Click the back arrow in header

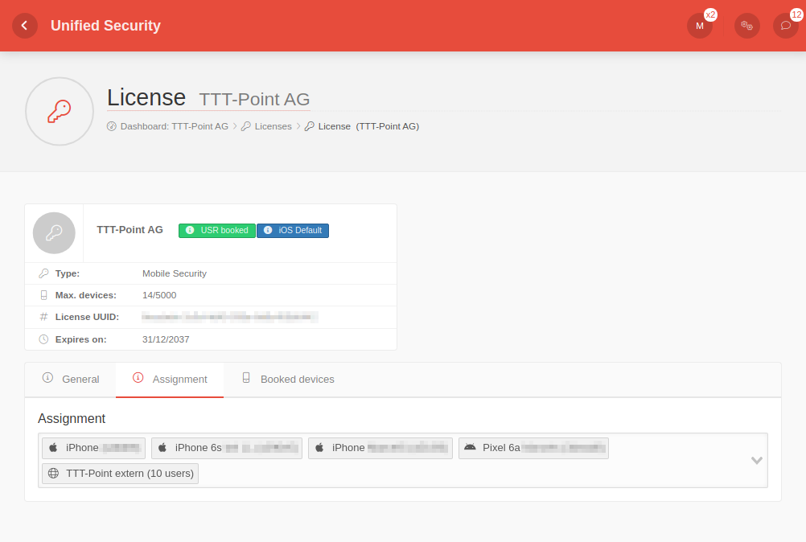pyautogui.click(x=25, y=26)
